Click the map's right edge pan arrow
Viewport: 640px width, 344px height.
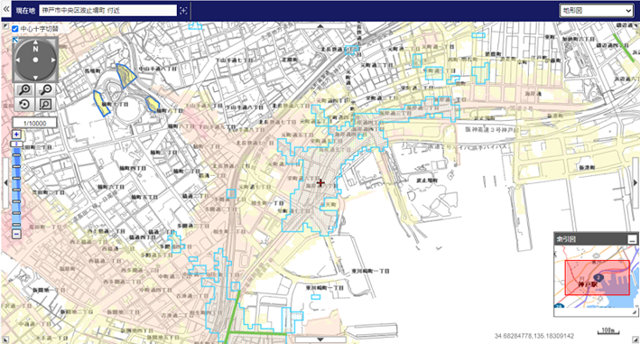[635, 182]
